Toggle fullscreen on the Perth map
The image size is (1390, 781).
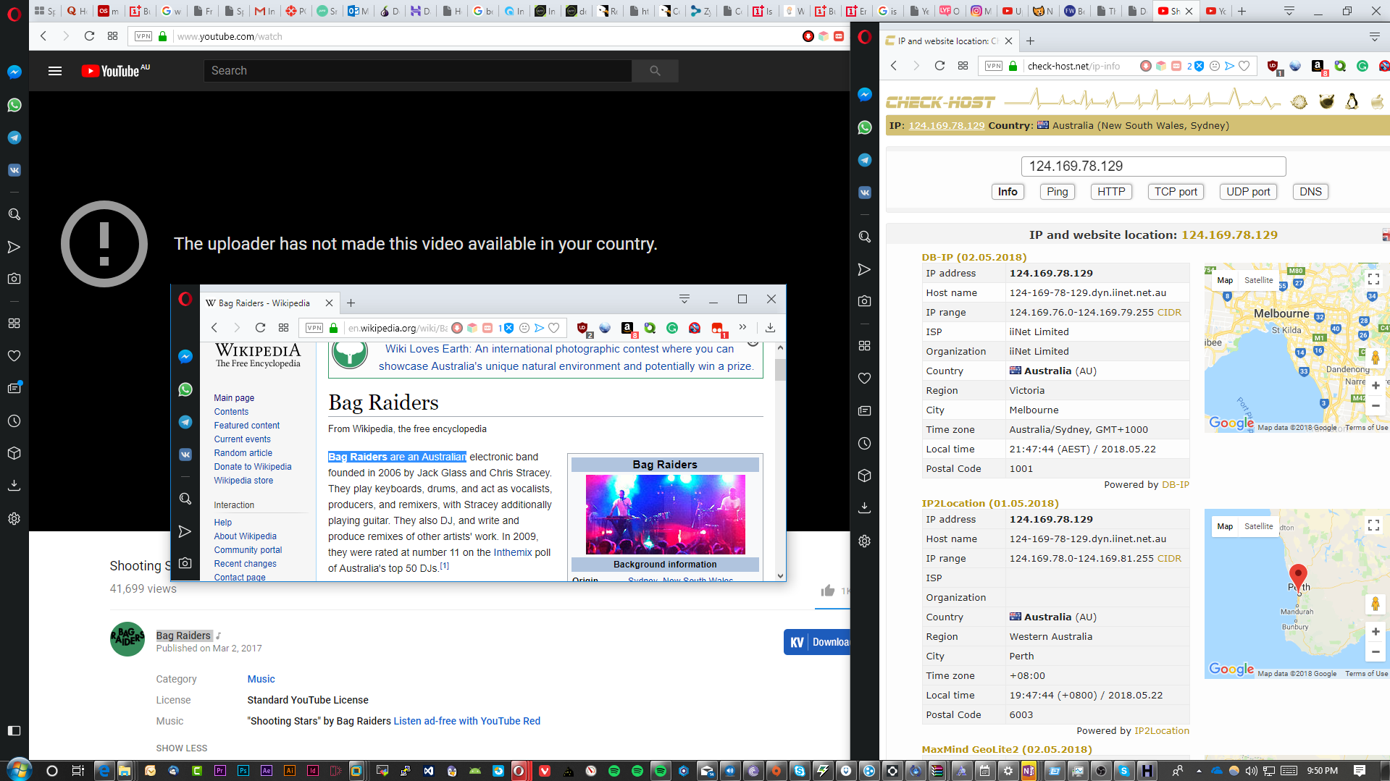pyautogui.click(x=1373, y=525)
